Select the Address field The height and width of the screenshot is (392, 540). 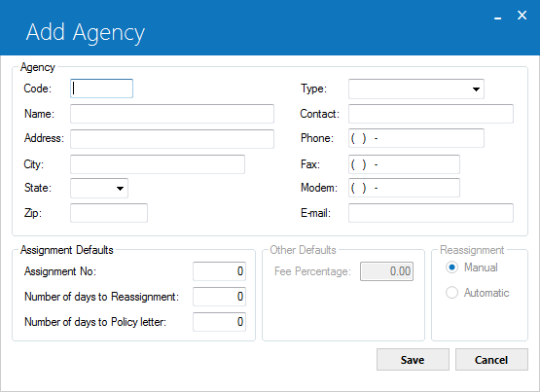172,139
